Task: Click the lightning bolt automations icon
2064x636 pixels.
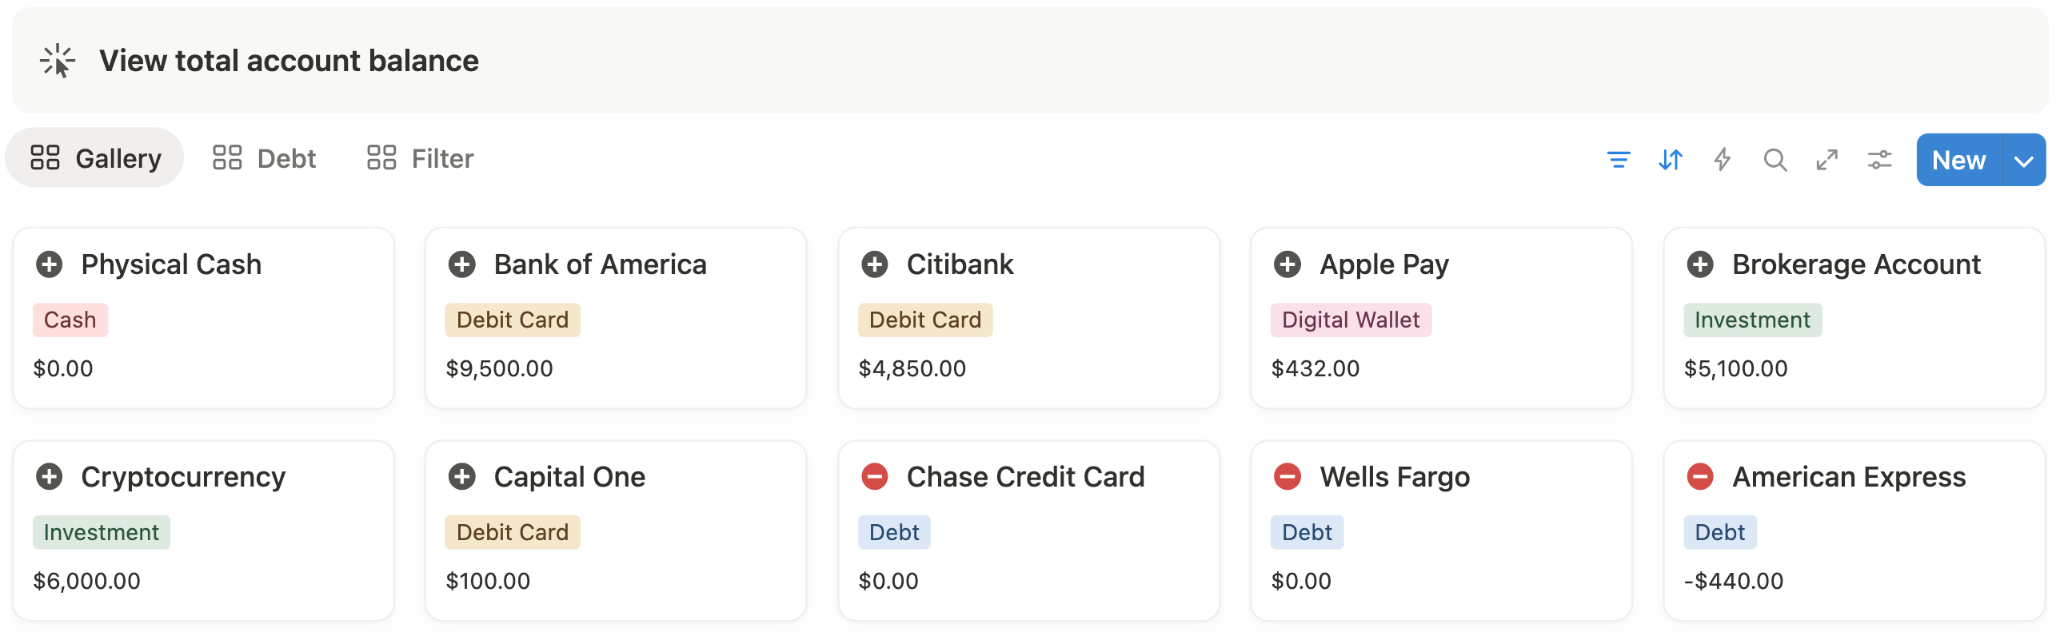Action: point(1722,160)
